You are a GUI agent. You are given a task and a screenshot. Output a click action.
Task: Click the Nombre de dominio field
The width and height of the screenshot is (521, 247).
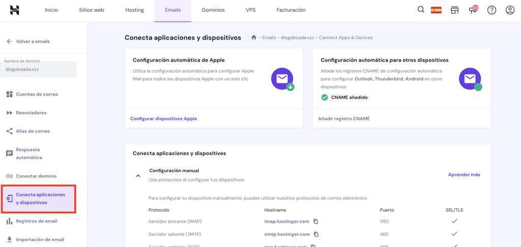[39, 69]
